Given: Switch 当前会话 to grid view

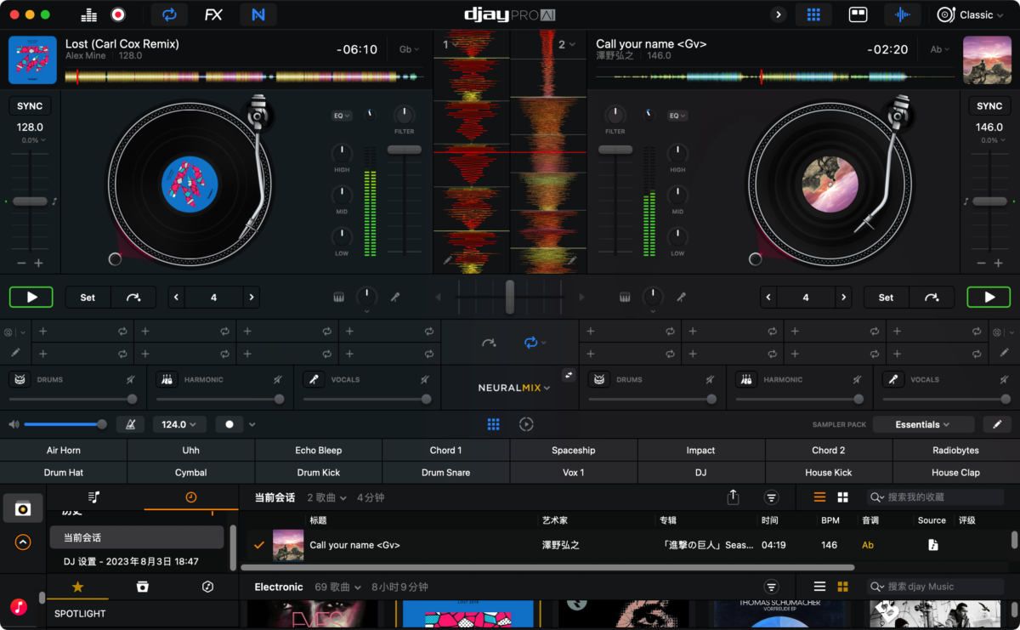Looking at the screenshot, I should 842,497.
